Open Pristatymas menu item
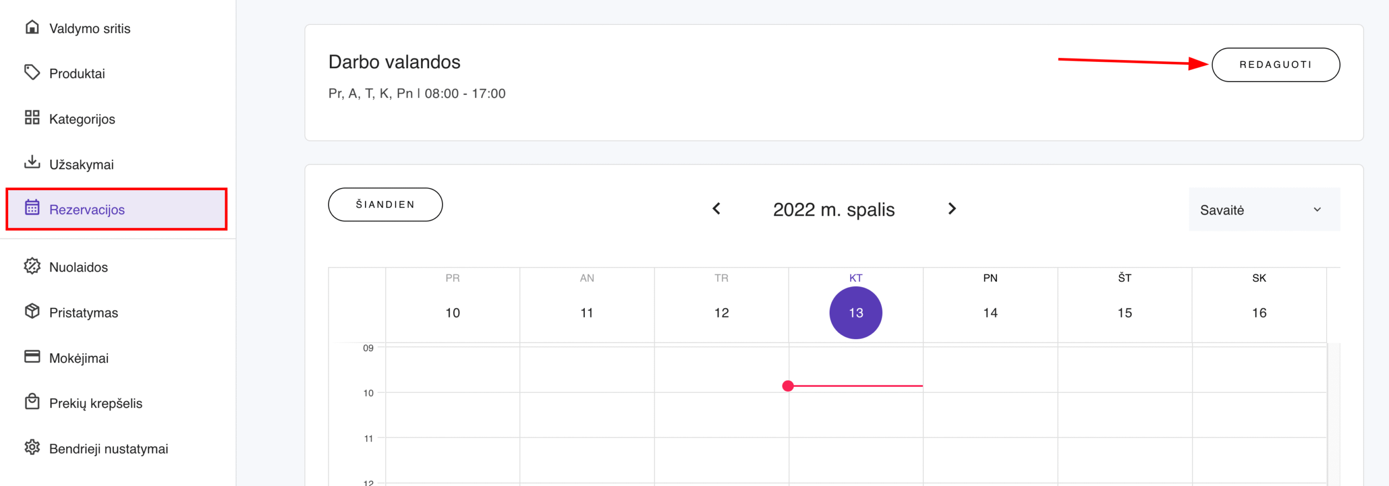 coord(84,313)
